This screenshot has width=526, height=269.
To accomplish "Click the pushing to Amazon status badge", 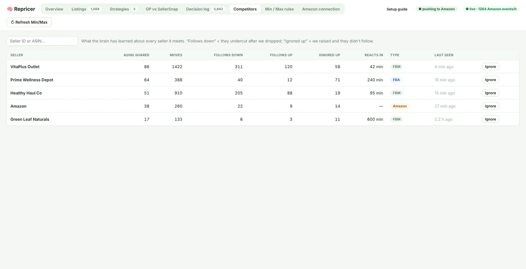I will tap(437, 9).
